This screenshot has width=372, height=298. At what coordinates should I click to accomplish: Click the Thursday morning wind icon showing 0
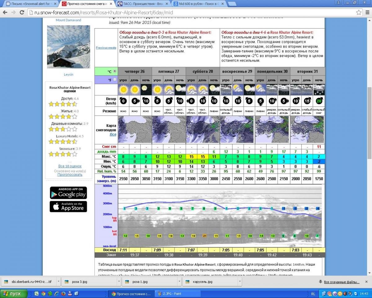(123, 101)
